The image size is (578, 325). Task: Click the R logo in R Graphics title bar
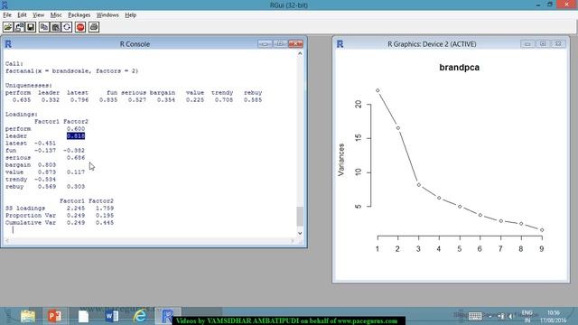coord(340,44)
